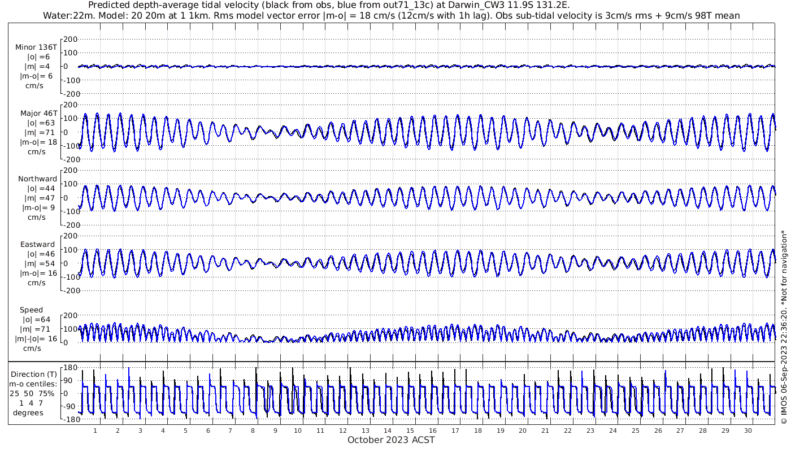Screen dimensions: 791x452
Task: Click day '20' on the date axis
Action: pos(523,431)
